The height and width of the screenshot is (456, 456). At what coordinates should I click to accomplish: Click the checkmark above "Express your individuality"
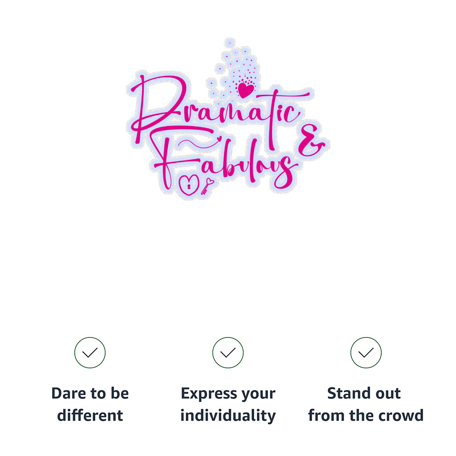click(x=228, y=353)
